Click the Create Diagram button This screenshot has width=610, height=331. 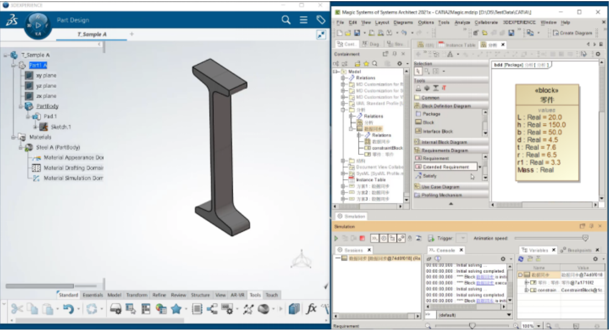click(x=571, y=33)
